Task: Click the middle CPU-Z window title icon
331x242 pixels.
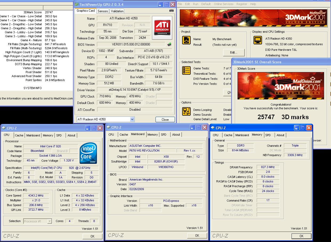Action: point(108,127)
